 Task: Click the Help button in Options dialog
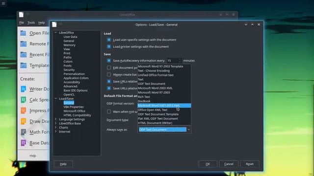(63, 164)
